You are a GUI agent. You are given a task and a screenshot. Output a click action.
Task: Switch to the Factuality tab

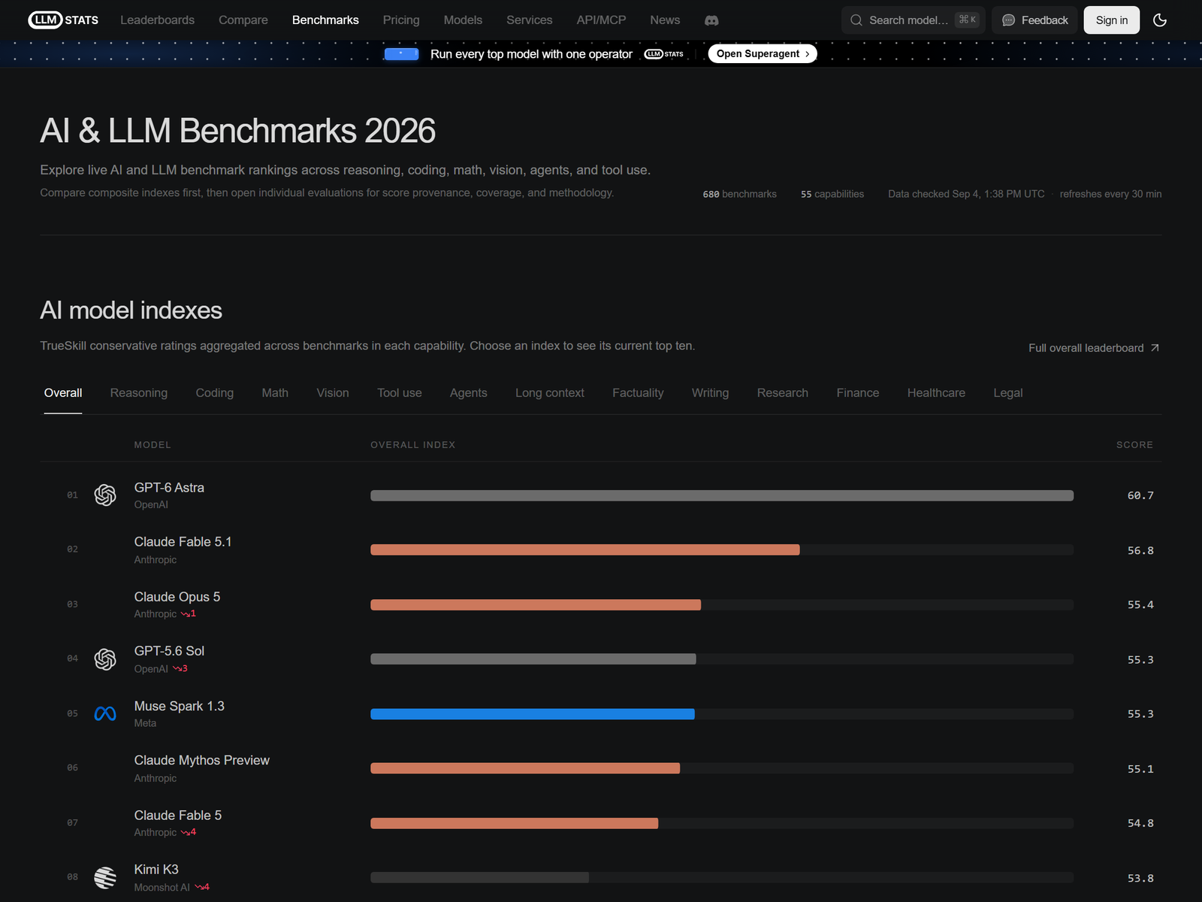638,393
